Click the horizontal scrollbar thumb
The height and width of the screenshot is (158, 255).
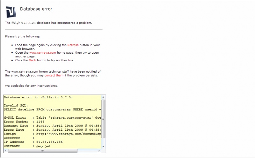pyautogui.click(x=42, y=151)
